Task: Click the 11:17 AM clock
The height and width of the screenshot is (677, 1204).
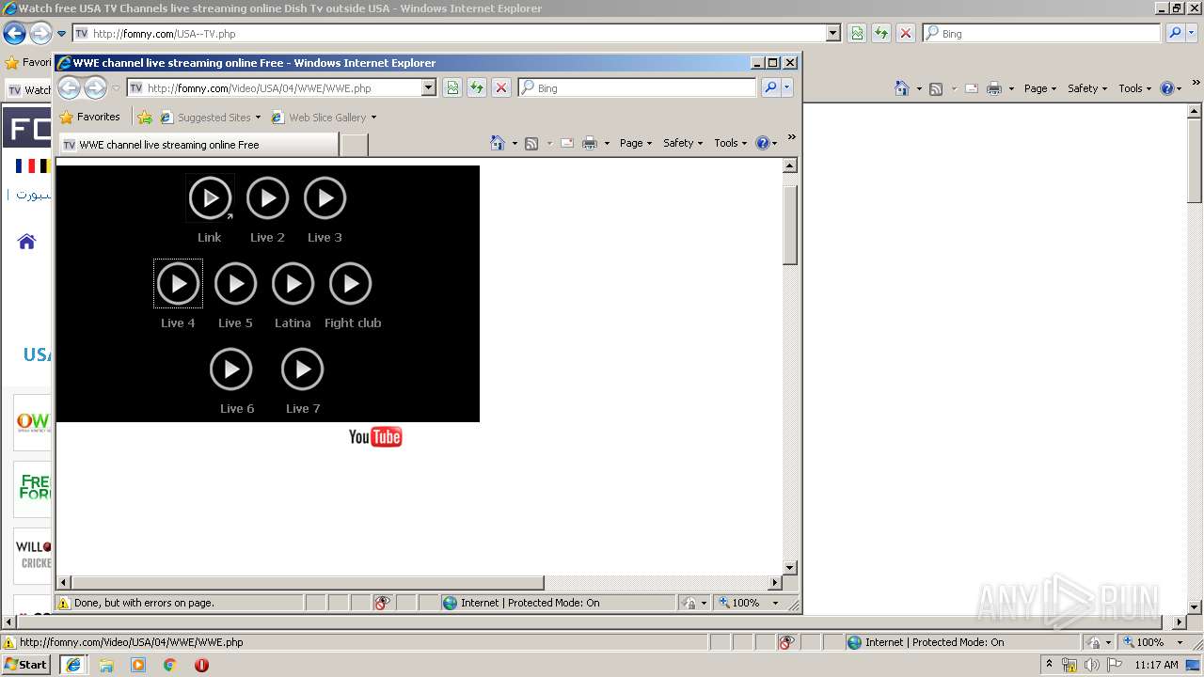Action: pyautogui.click(x=1156, y=665)
